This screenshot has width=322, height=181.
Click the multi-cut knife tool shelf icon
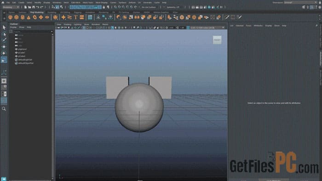(x=227, y=17)
